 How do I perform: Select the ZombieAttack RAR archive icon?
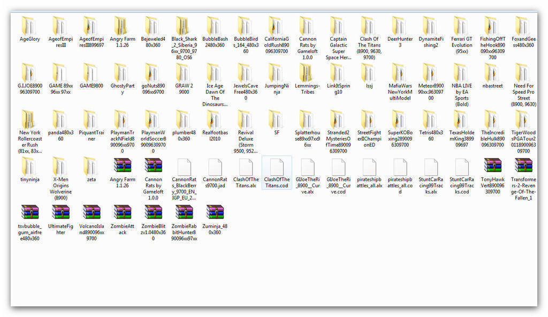tap(123, 213)
